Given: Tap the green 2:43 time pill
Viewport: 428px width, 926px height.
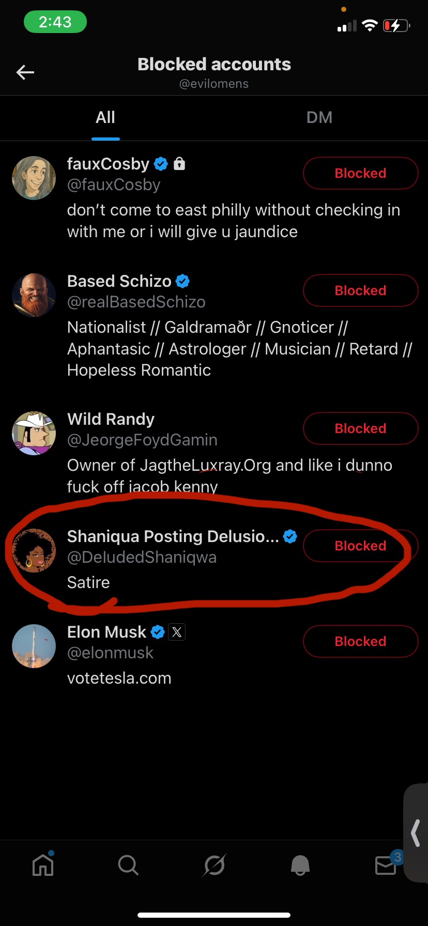Looking at the screenshot, I should pyautogui.click(x=55, y=22).
